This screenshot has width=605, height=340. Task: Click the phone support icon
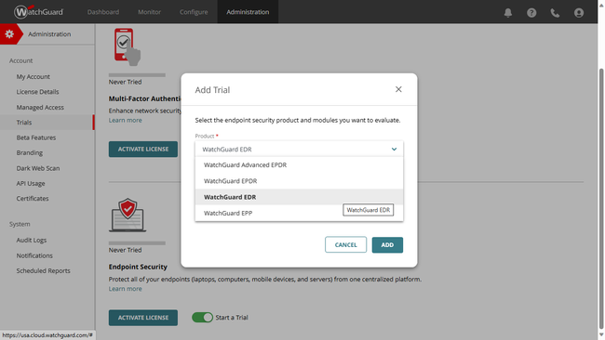(x=555, y=13)
